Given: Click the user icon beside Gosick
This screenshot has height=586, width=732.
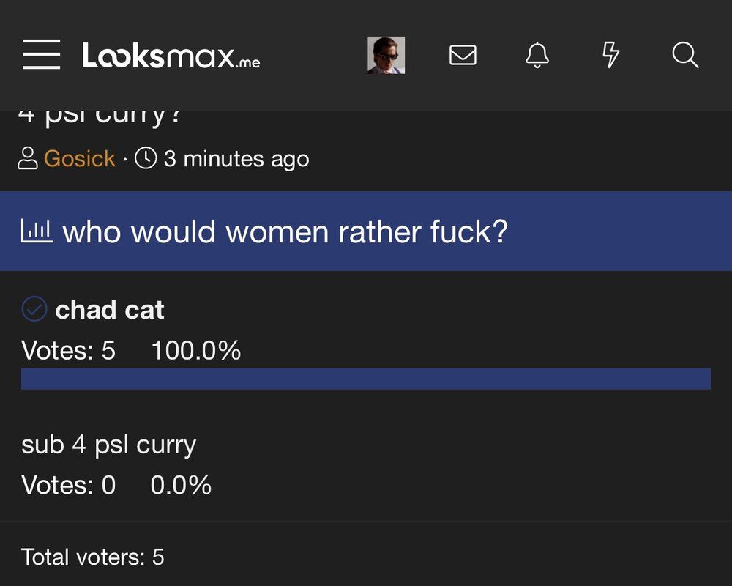Looking at the screenshot, I should (28, 158).
